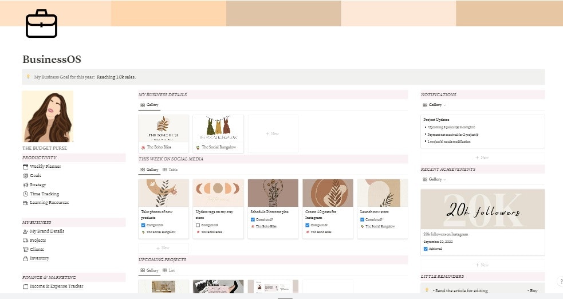This screenshot has height=299, width=563.
Task: Click the Clients cart icon
Action: point(26,250)
